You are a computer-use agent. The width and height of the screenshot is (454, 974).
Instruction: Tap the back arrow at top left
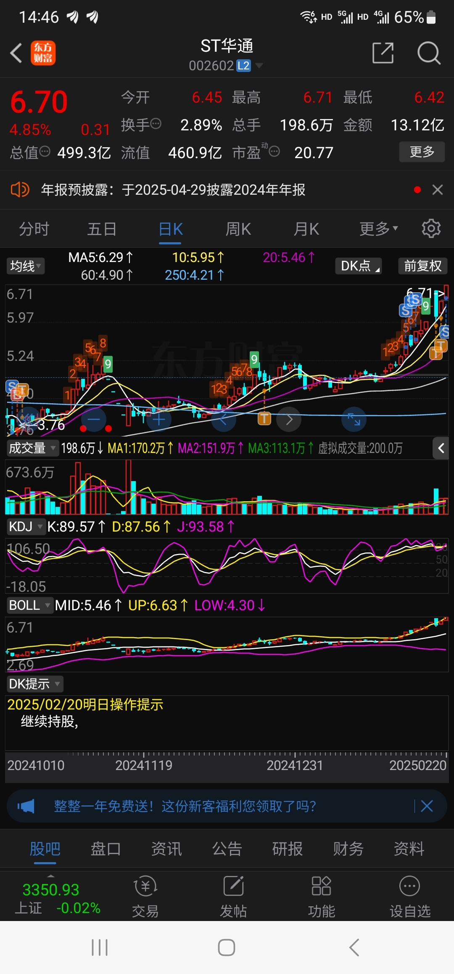16,53
